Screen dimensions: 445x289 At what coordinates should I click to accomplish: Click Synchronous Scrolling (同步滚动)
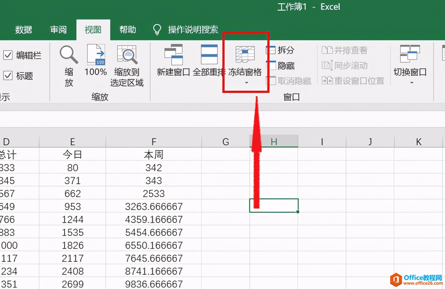point(344,66)
